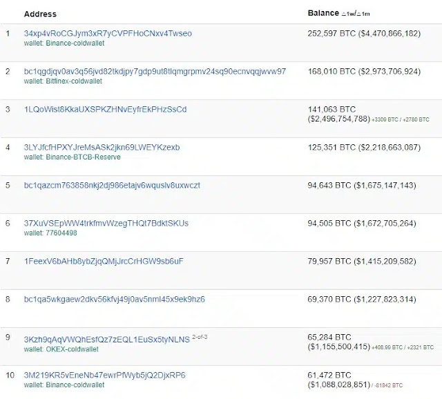Click the 252,597 BTC balance value
This screenshot has width=442, height=399.
pos(331,34)
